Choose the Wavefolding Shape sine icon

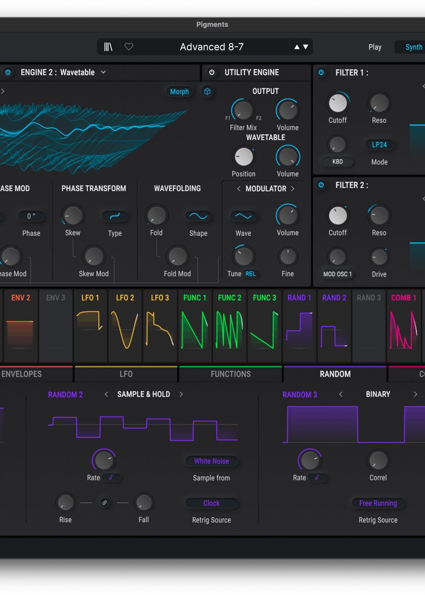click(198, 216)
